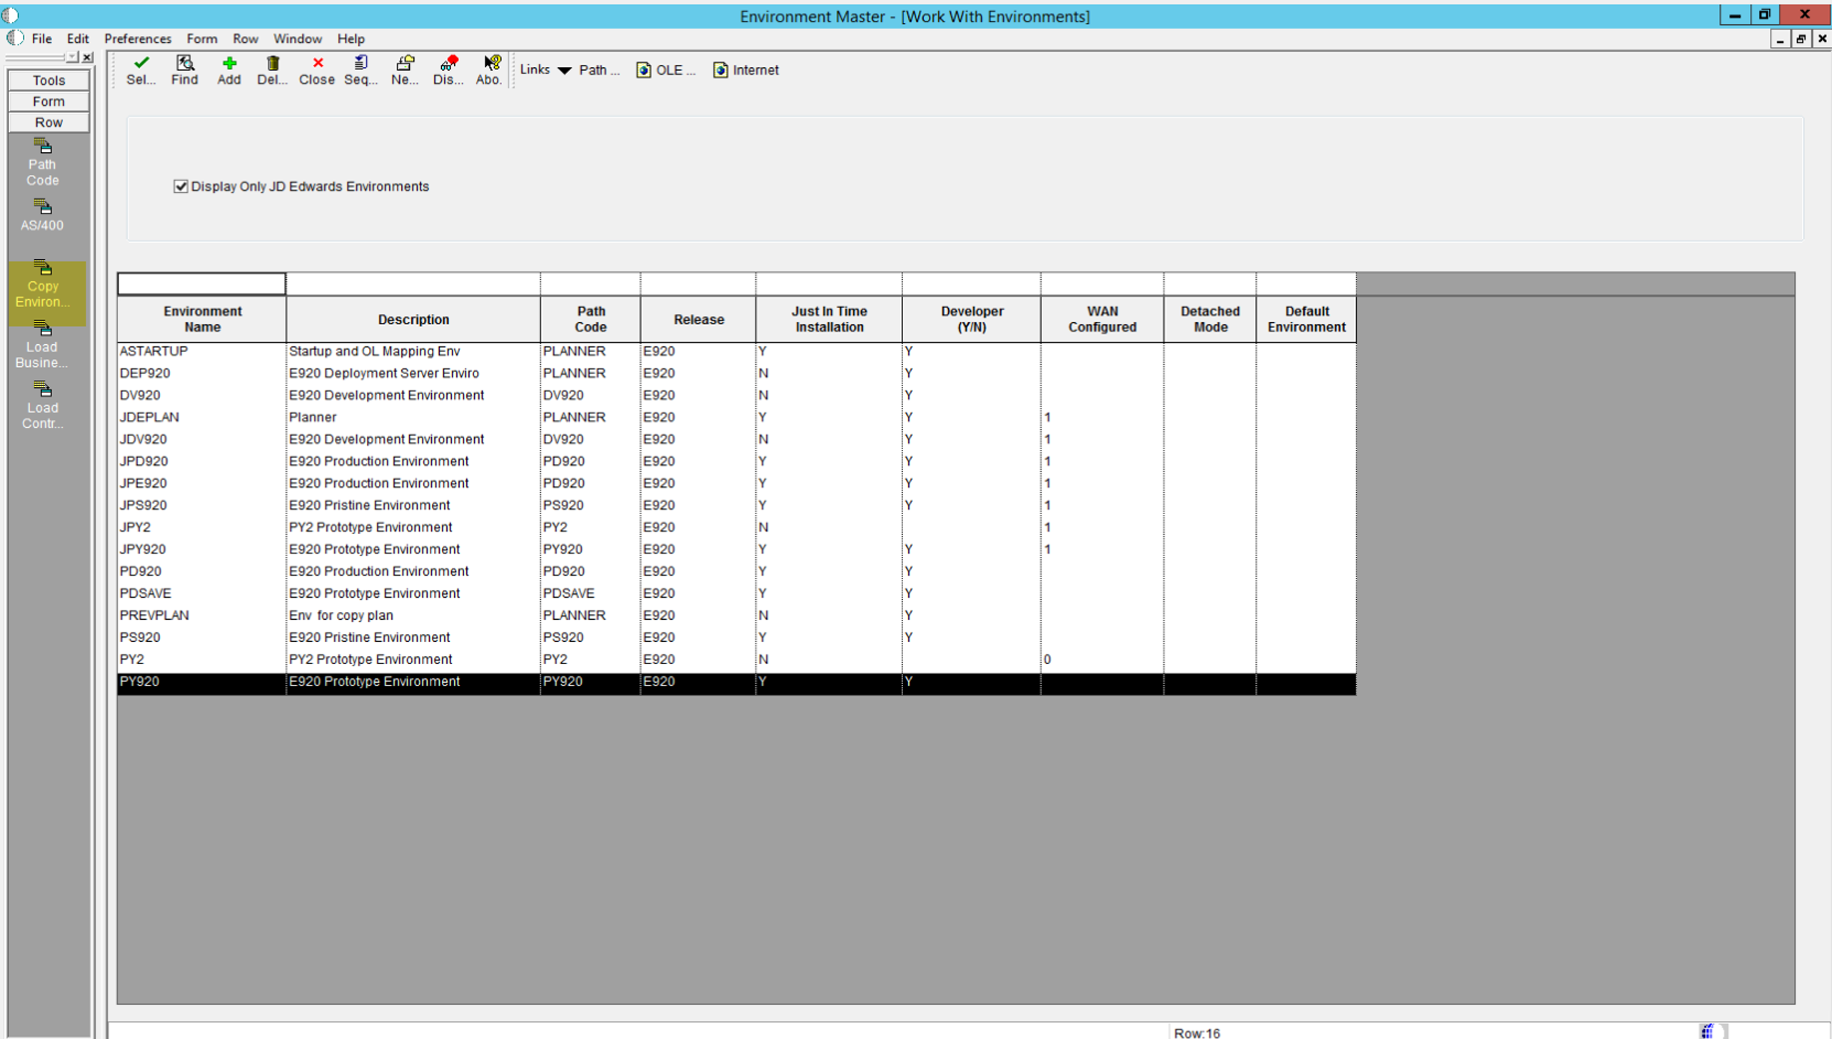Open the Internet link icon
Image resolution: width=1832 pixels, height=1039 pixels.
click(720, 70)
